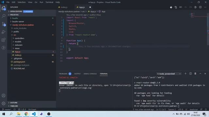Maximize the panel with up chevron
209x117 pixels.
pos(200,74)
